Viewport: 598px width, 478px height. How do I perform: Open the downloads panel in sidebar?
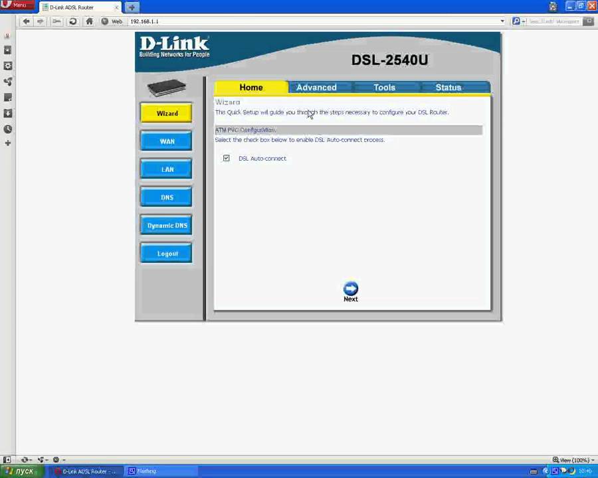click(x=7, y=114)
